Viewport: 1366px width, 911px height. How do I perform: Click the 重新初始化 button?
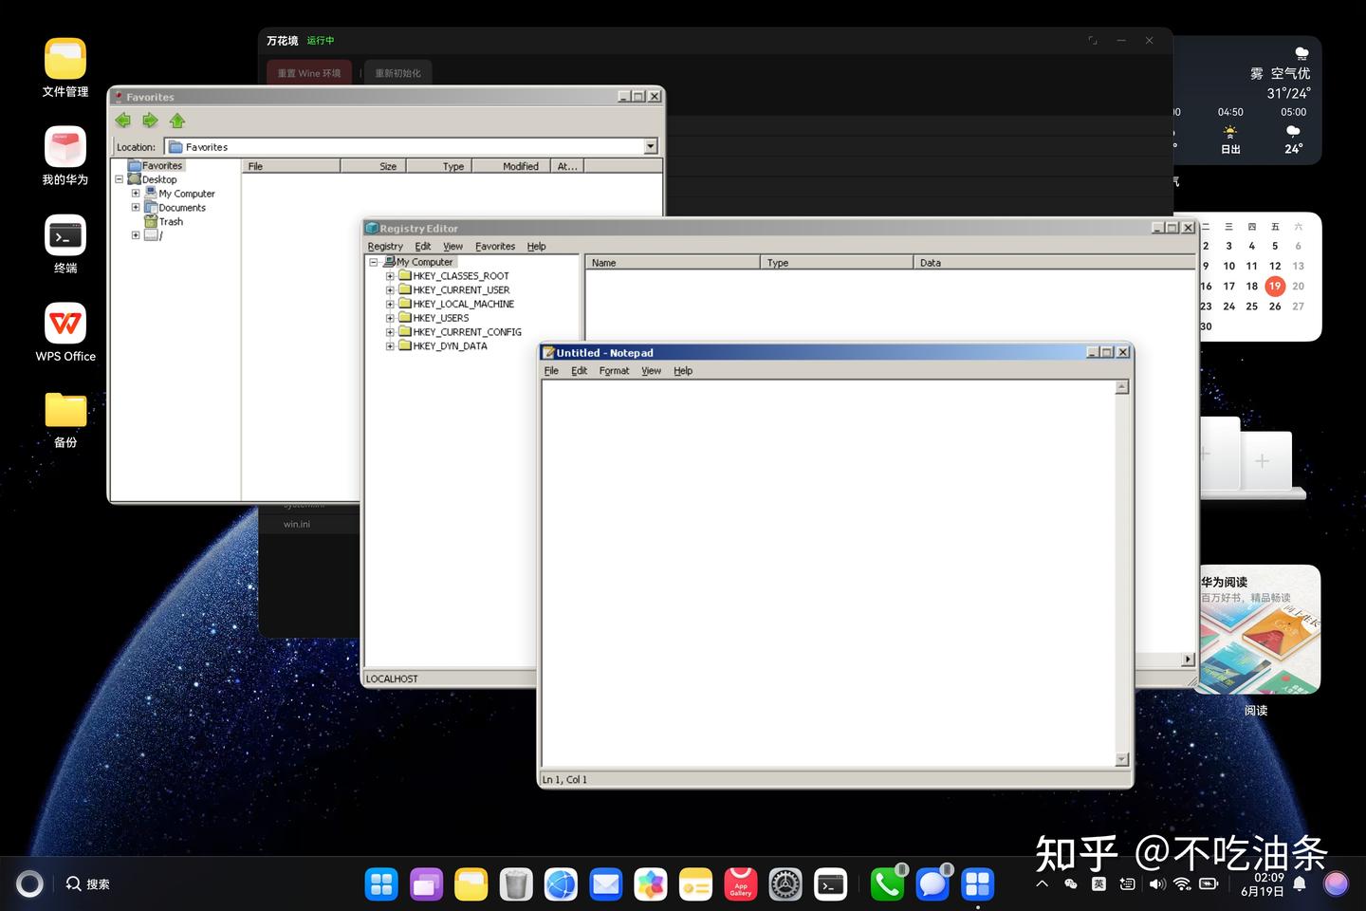pos(397,73)
